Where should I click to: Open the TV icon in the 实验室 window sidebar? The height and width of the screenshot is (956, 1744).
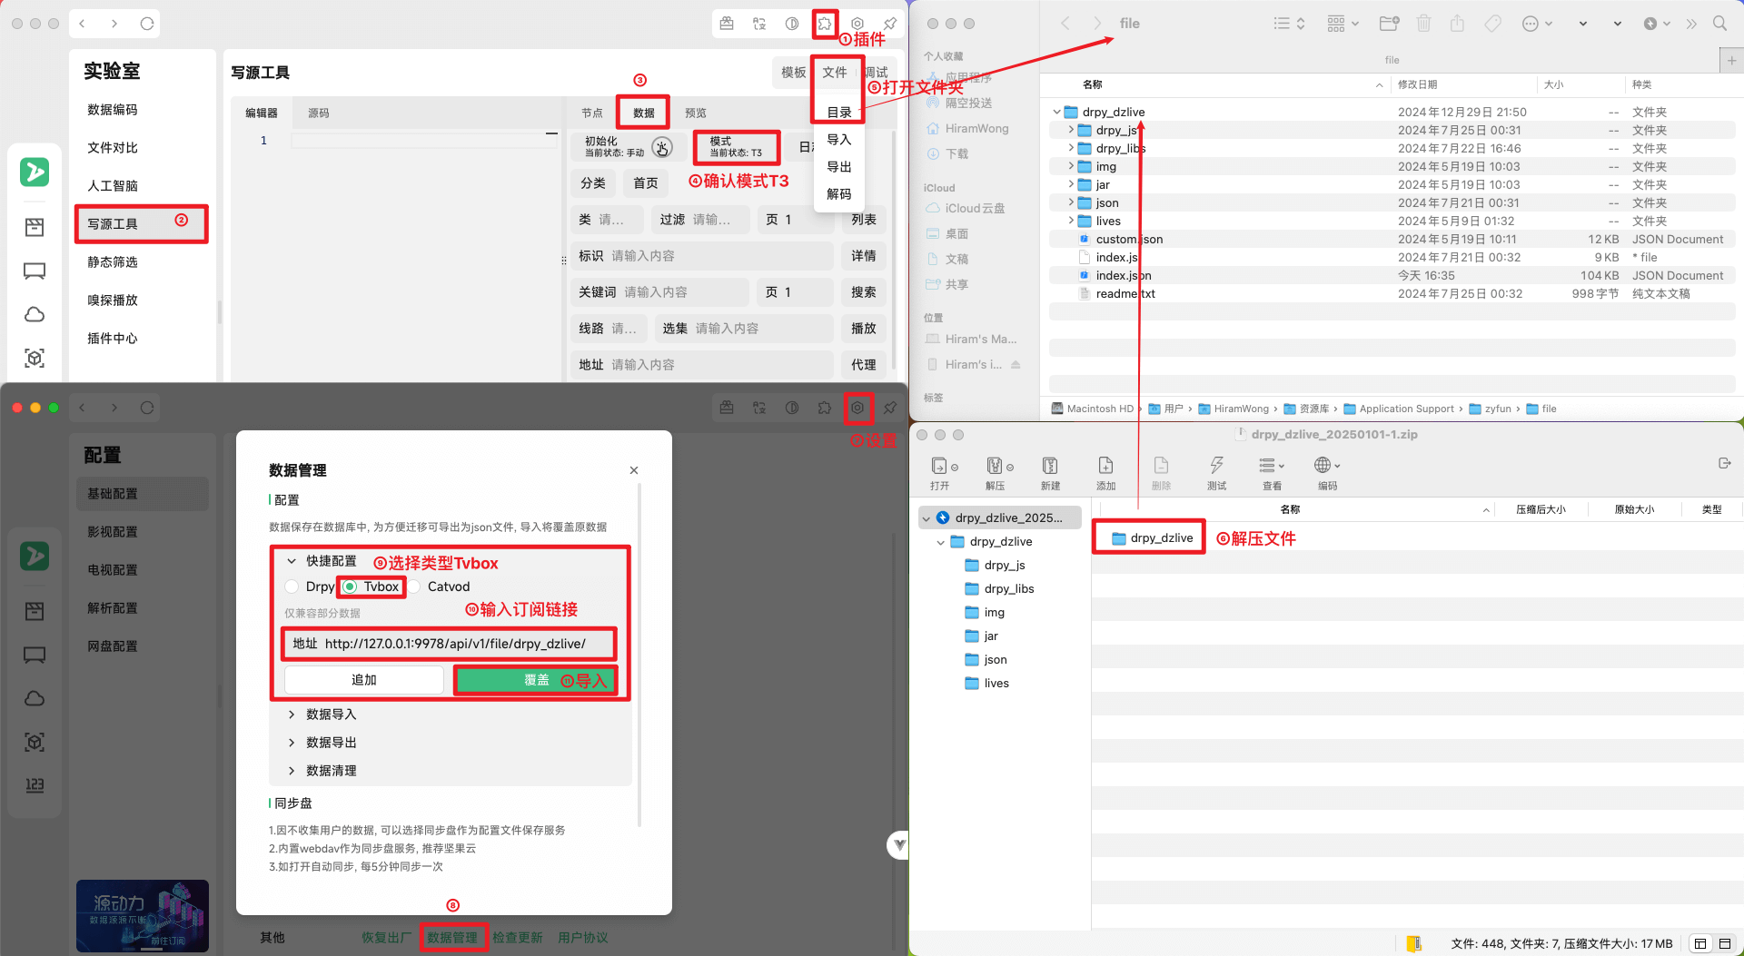tap(35, 271)
